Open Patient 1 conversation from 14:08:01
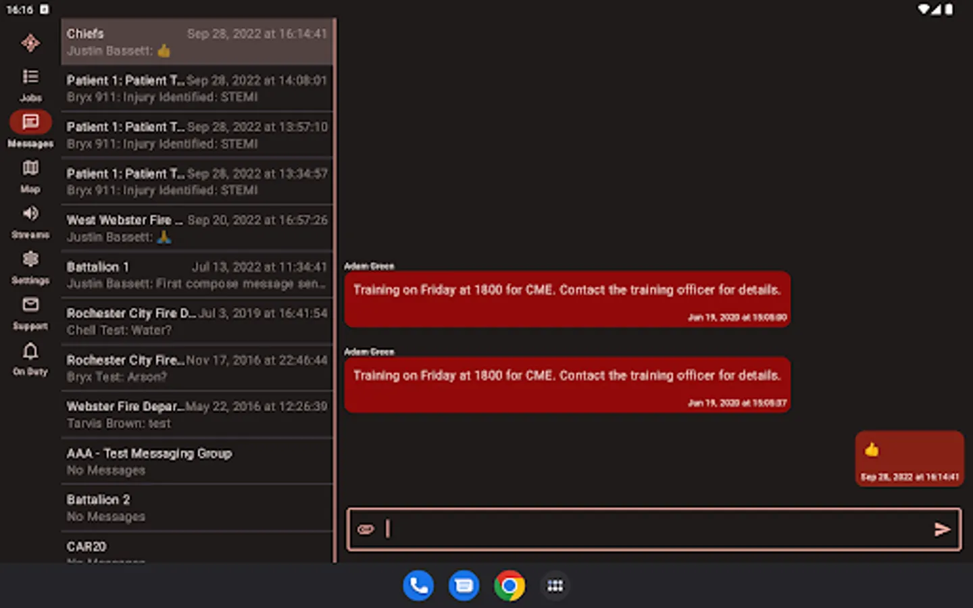The image size is (973, 608). pos(197,88)
